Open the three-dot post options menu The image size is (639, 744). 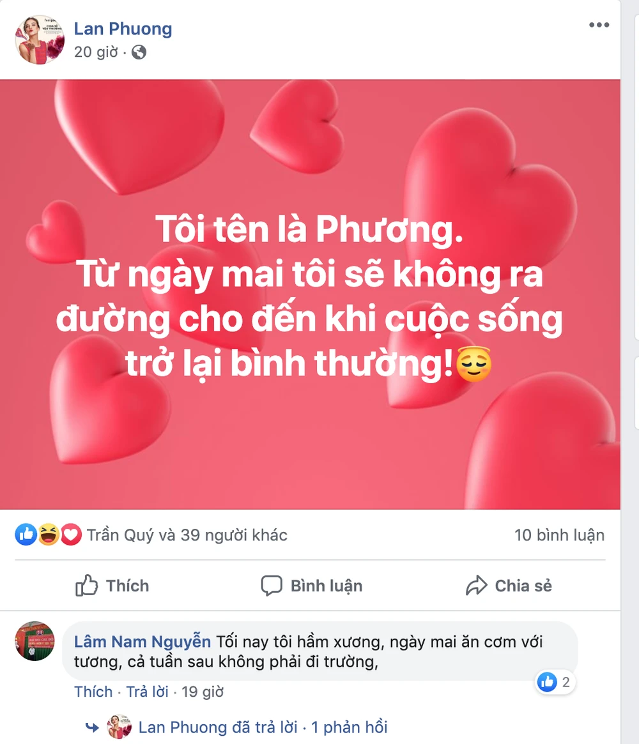click(599, 25)
